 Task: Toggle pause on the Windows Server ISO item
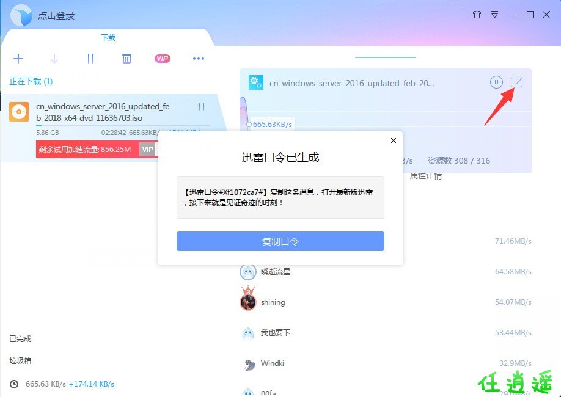(201, 107)
